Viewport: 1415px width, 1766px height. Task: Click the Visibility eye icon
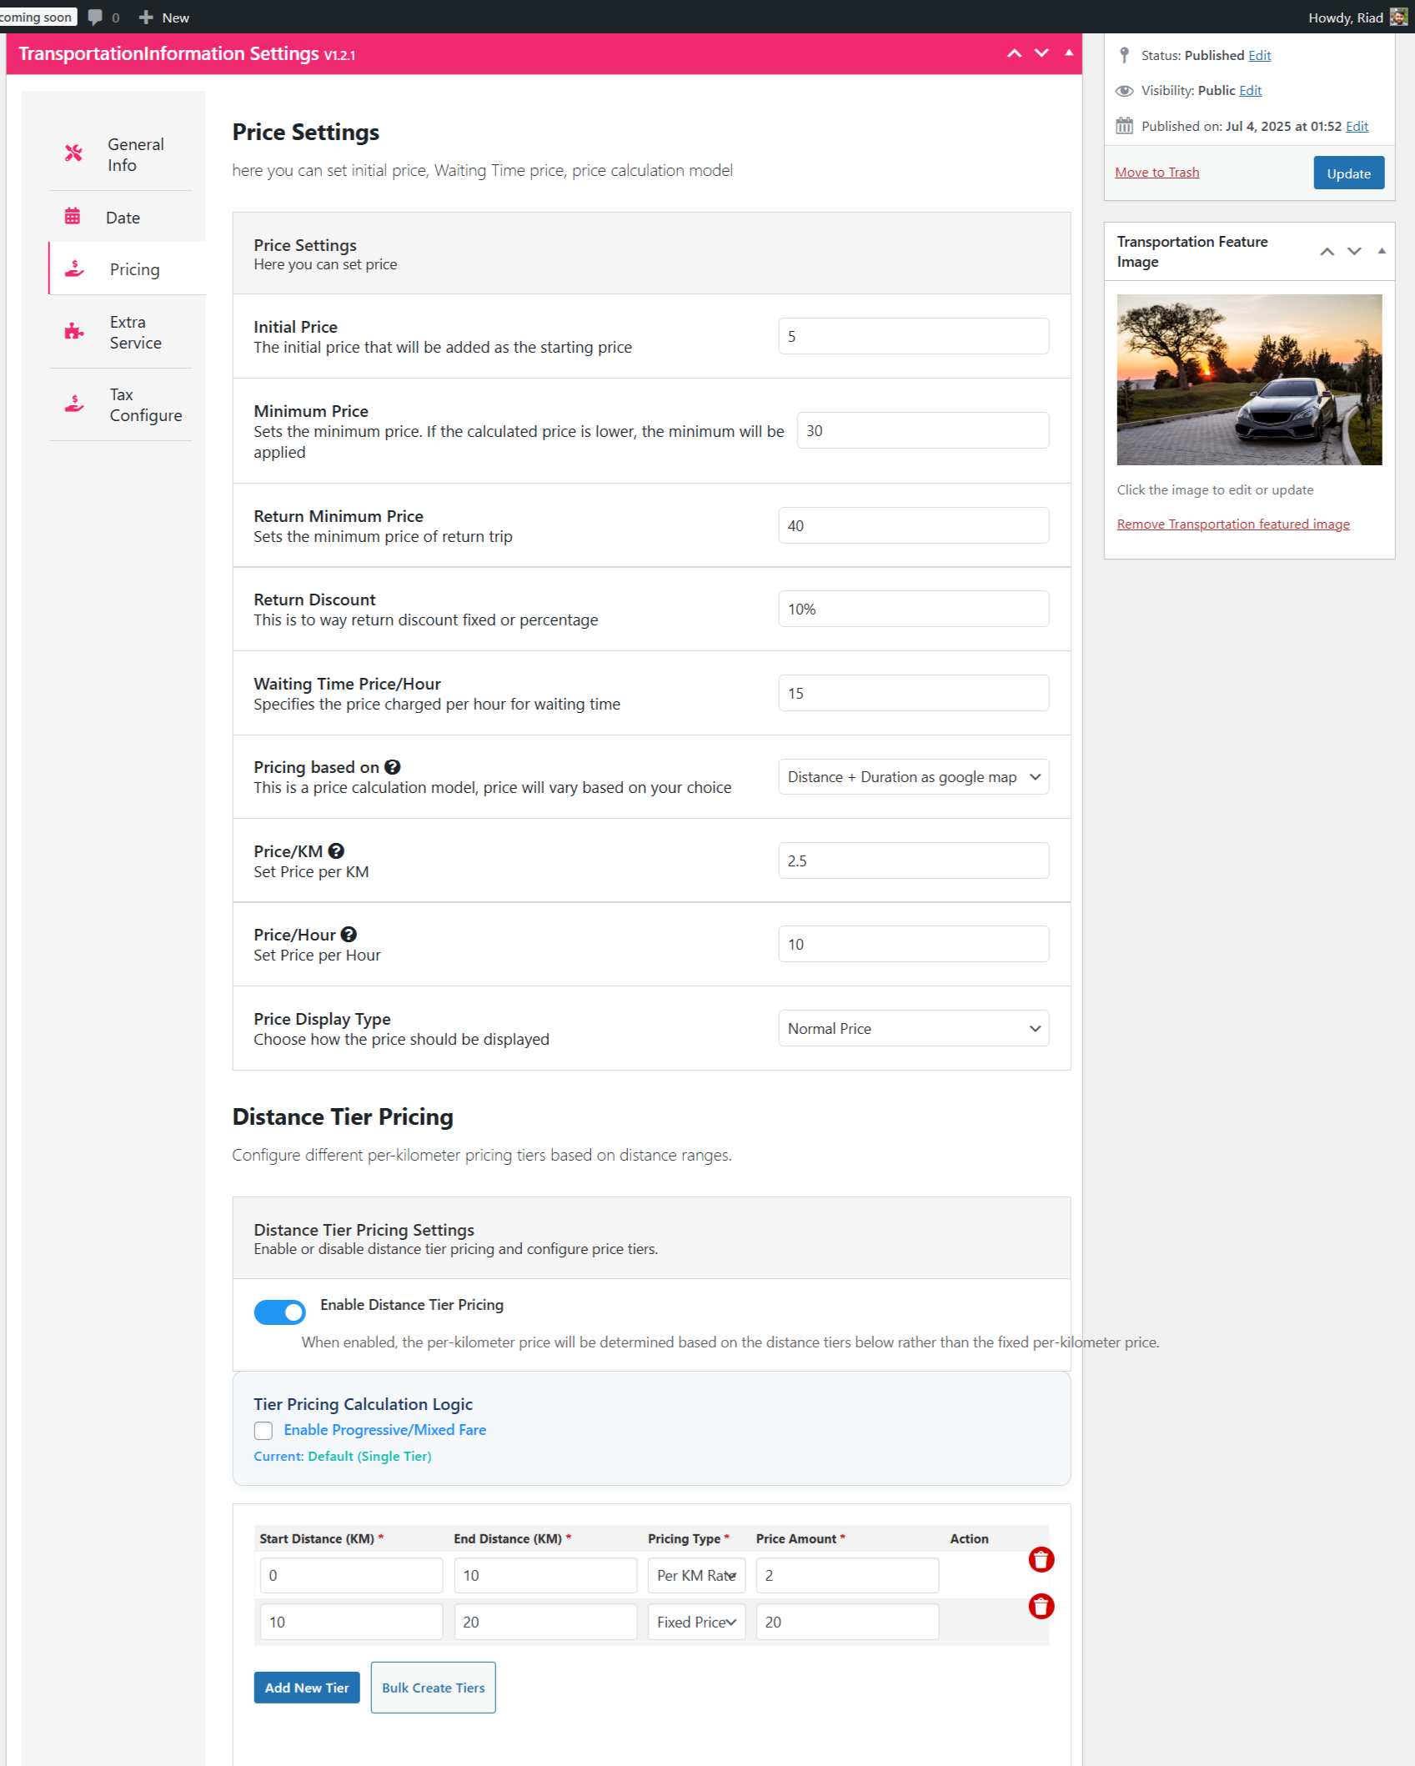[x=1124, y=90]
